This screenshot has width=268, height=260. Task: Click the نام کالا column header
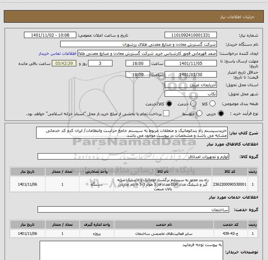coord(163,171)
